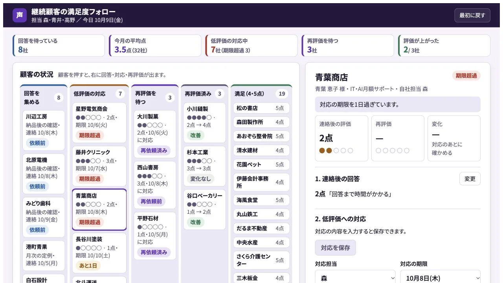Select 三木板金 in the 満足 column

(261, 278)
